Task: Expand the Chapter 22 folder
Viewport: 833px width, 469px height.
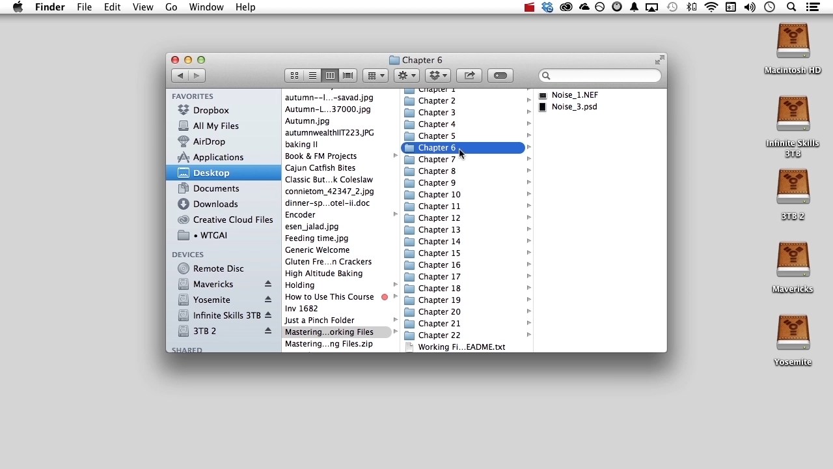Action: [x=528, y=335]
